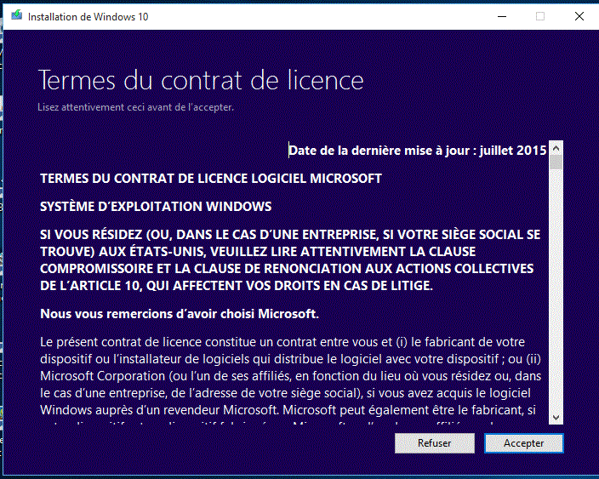This screenshot has height=479, width=599.
Task: Click "TERMES DU CONTRAT DE LICENCE LOGICIEL MICROSOFT" line
Action: [211, 179]
